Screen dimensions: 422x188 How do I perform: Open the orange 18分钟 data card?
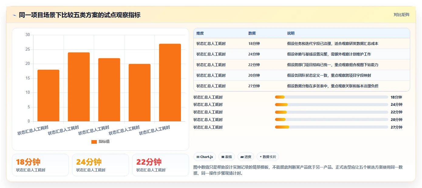pyautogui.click(x=40, y=165)
